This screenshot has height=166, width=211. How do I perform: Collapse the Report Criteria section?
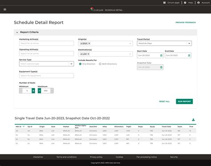17,32
